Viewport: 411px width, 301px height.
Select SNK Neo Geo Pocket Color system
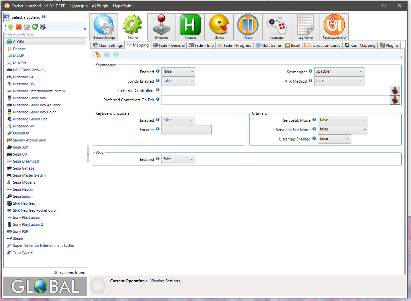click(45, 210)
